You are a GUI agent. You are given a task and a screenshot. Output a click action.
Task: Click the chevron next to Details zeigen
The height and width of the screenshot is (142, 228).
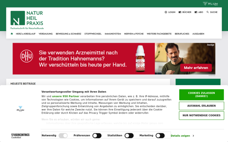193,136
